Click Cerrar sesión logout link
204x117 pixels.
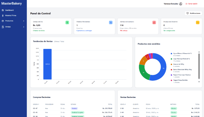(192, 4)
